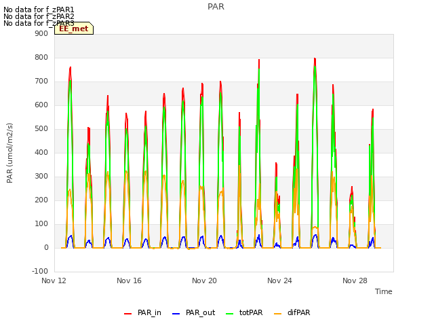Image resolution: width=434 pixels, height=326 pixels.
Task: Click the green totPAR legend swatch
Action: (x=230, y=314)
